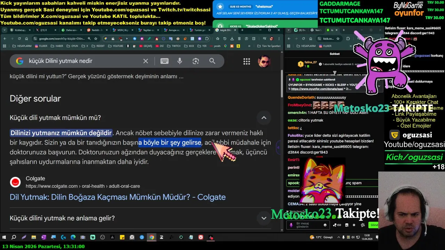The width and height of the screenshot is (445, 250).
Task: Click the Gönder send button in chat
Action: (x=373, y=225)
